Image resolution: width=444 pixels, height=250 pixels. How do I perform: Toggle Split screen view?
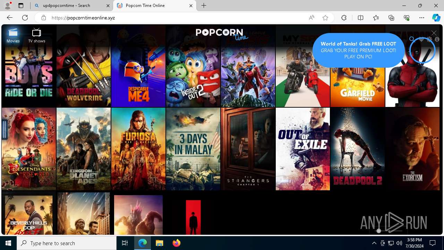point(360,18)
